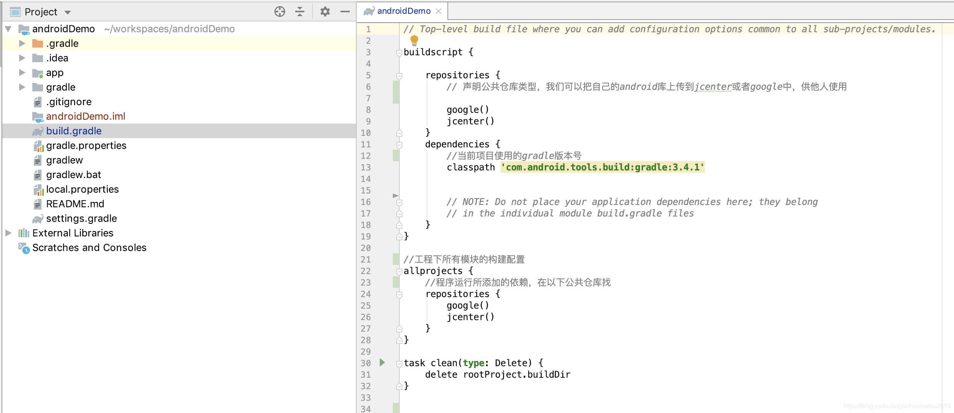Image resolution: width=954 pixels, height=413 pixels.
Task: Open Project panel settings gear
Action: pyautogui.click(x=325, y=12)
